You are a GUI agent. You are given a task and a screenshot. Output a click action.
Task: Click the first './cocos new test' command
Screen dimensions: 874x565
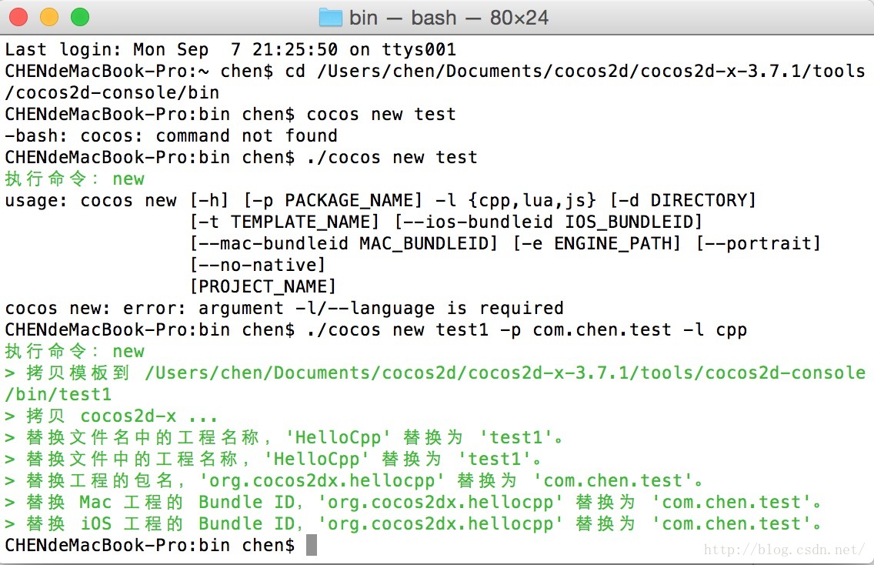[392, 157]
